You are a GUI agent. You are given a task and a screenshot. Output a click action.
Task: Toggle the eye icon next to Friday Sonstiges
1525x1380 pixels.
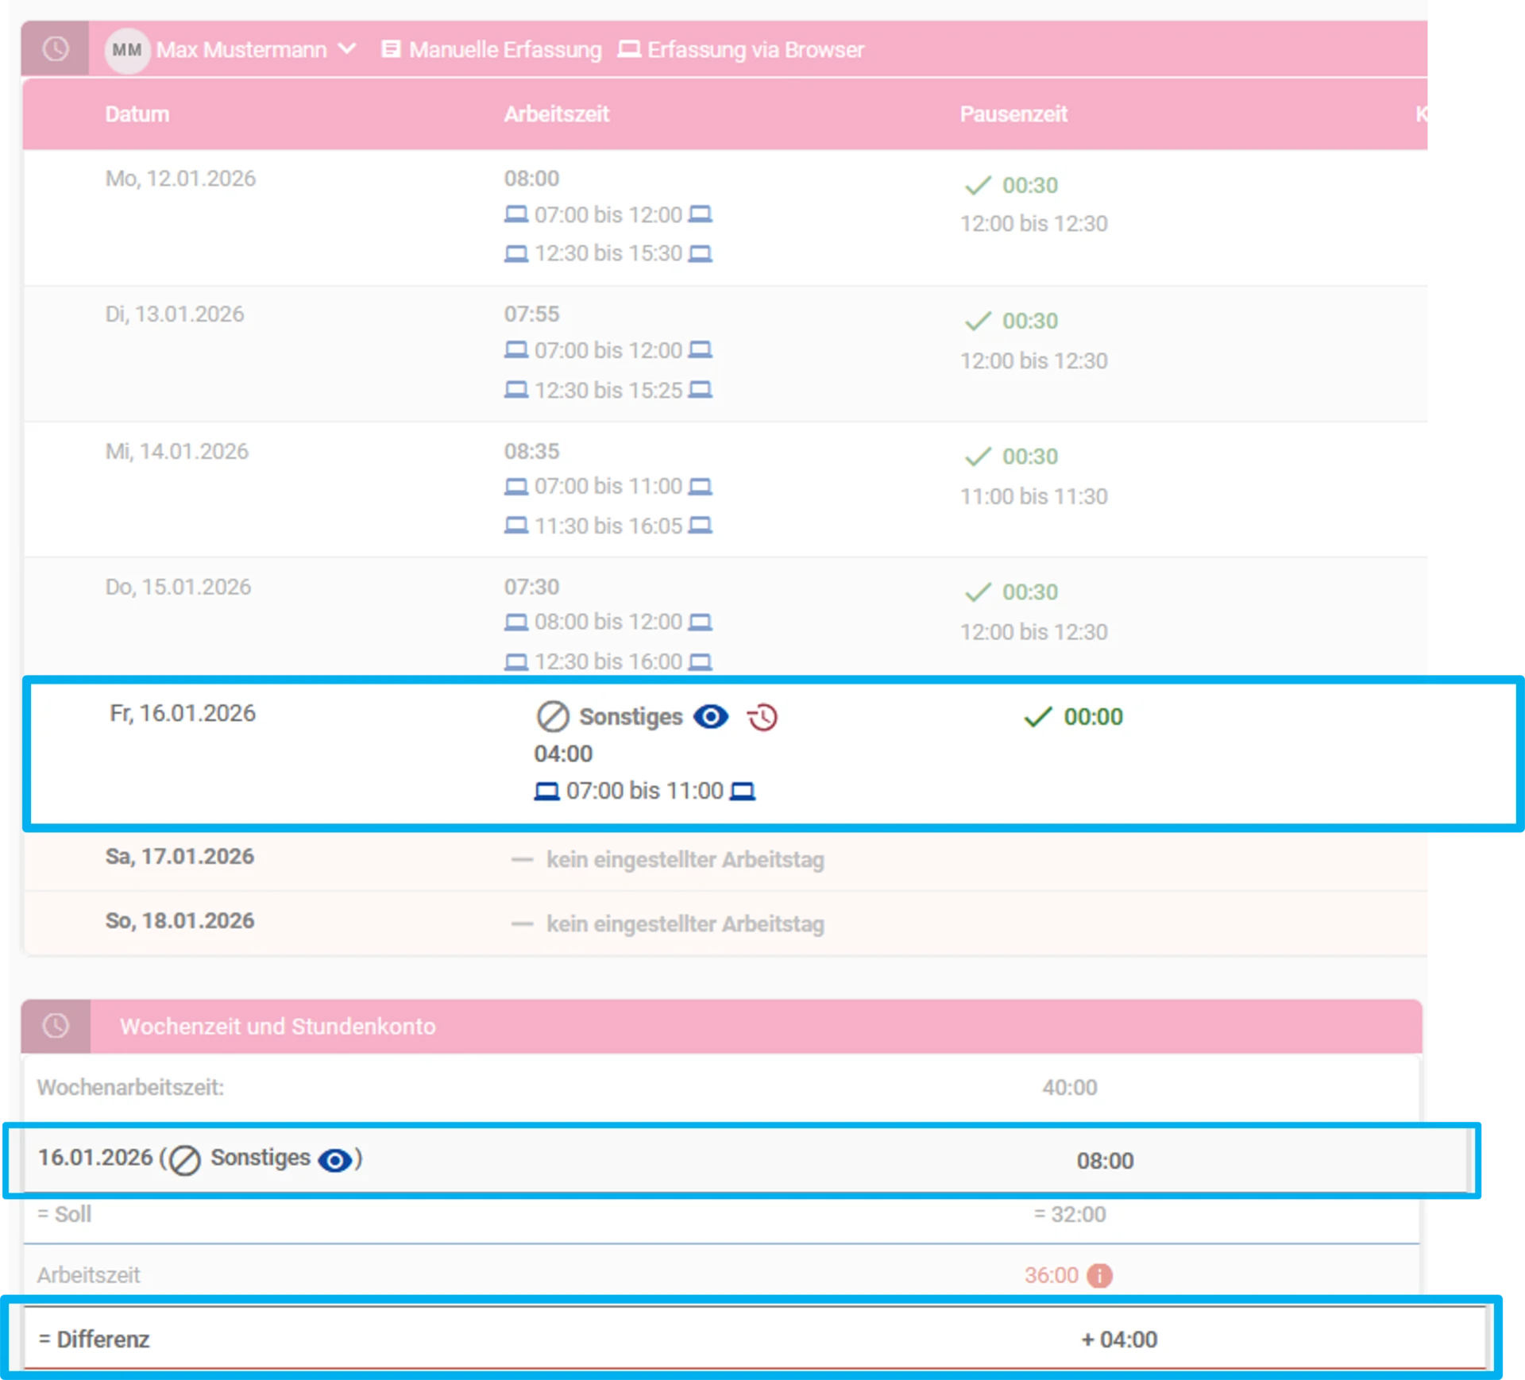(x=711, y=716)
